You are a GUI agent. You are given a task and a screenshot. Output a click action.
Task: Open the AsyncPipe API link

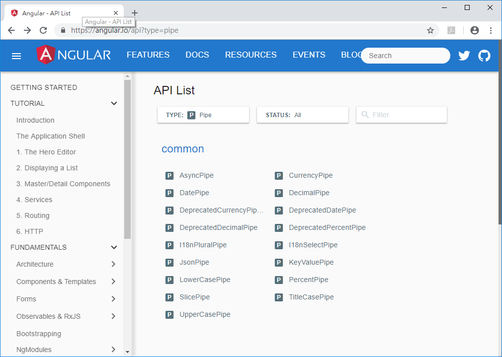(x=196, y=175)
